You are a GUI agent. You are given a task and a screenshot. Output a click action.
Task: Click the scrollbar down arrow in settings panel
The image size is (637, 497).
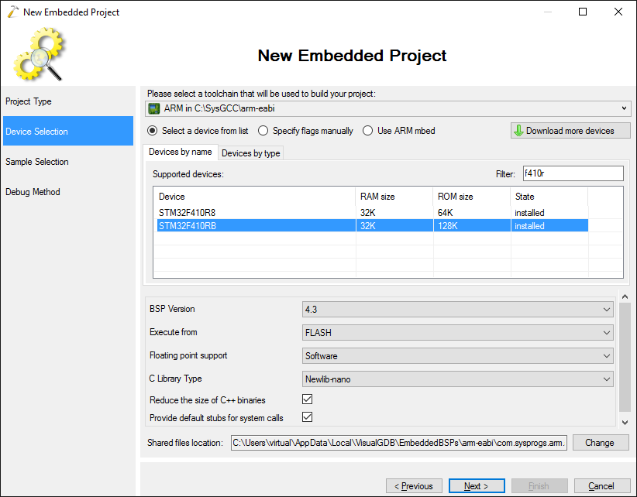(625, 423)
